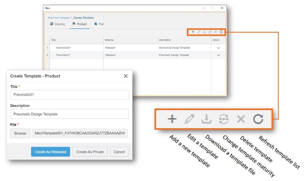Screen dimensions: 305x181
Task: Switch to the Drawing tab
Action: coord(58,24)
